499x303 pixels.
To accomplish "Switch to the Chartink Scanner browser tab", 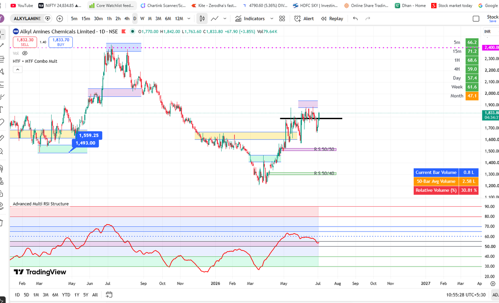I will (163, 5).
